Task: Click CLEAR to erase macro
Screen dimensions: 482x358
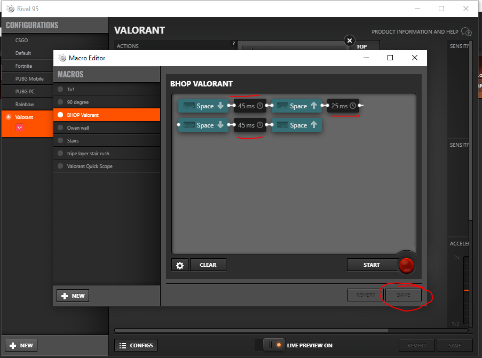Action: coord(208,265)
